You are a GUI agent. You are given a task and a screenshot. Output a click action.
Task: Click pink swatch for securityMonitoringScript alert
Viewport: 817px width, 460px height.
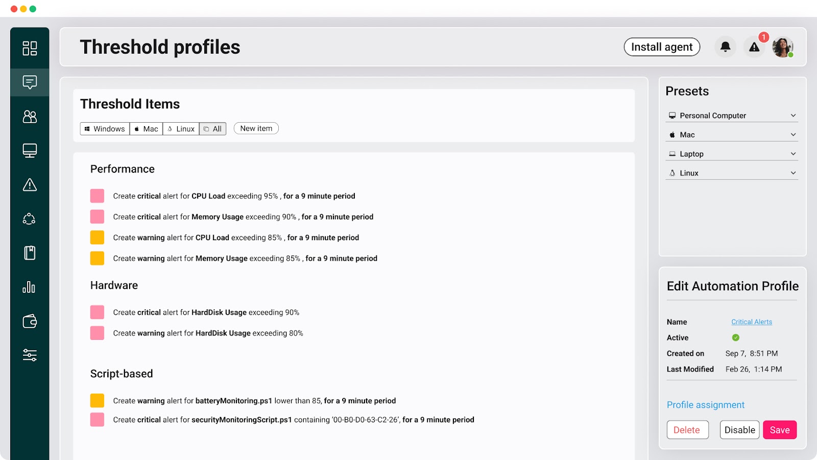(x=97, y=420)
